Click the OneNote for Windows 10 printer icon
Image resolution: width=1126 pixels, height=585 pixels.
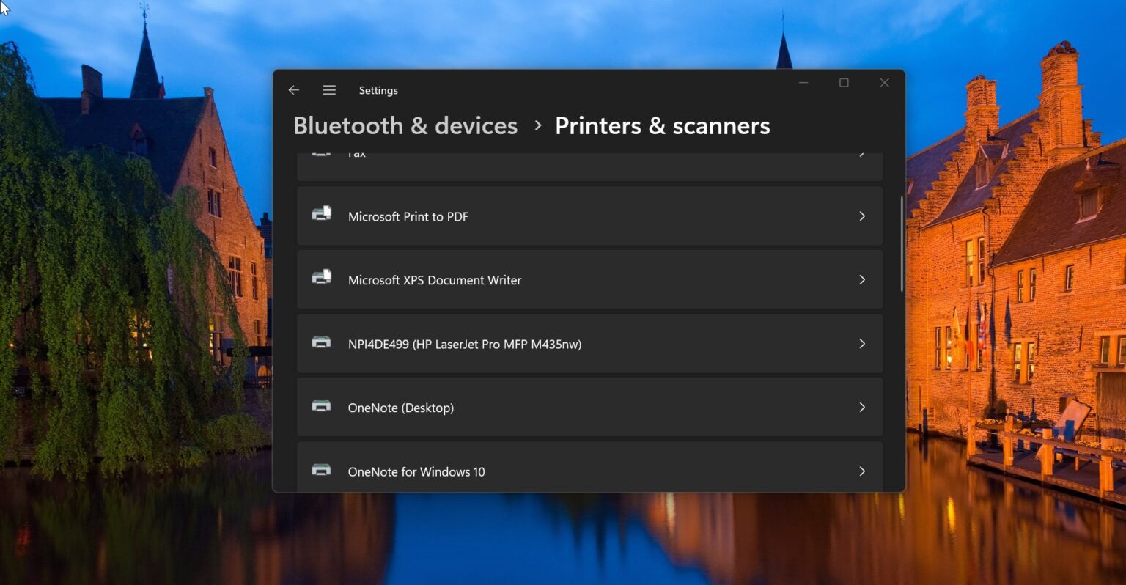pyautogui.click(x=321, y=470)
